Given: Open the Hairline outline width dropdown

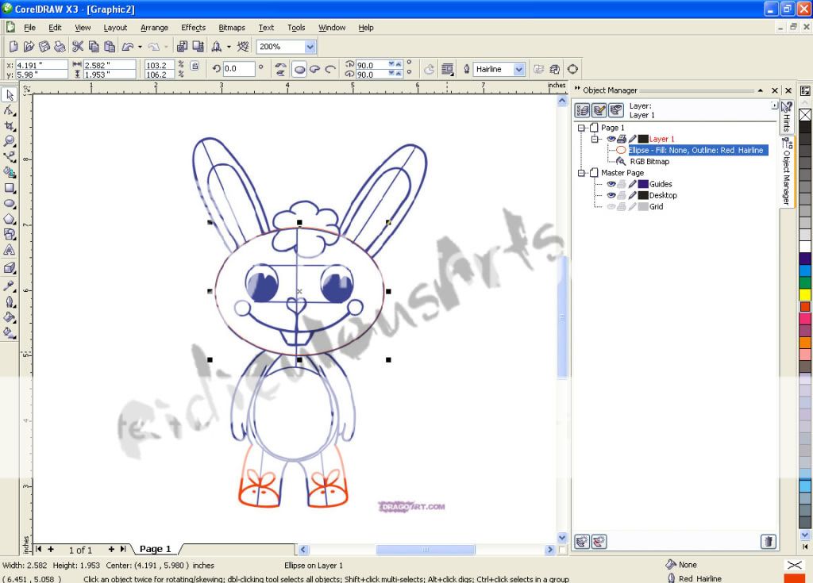Looking at the screenshot, I should tap(519, 69).
